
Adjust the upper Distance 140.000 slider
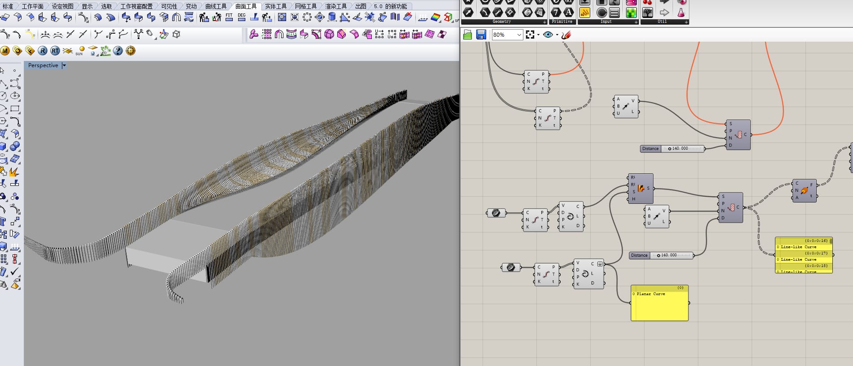pos(672,149)
